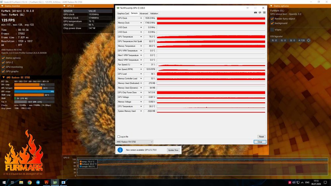
Task: Open the Fan Speed (RPM) dropdown arrow
Action: click(141, 69)
